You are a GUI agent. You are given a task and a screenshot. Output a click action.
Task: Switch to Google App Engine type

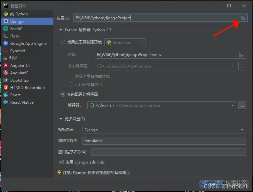pos(27,43)
